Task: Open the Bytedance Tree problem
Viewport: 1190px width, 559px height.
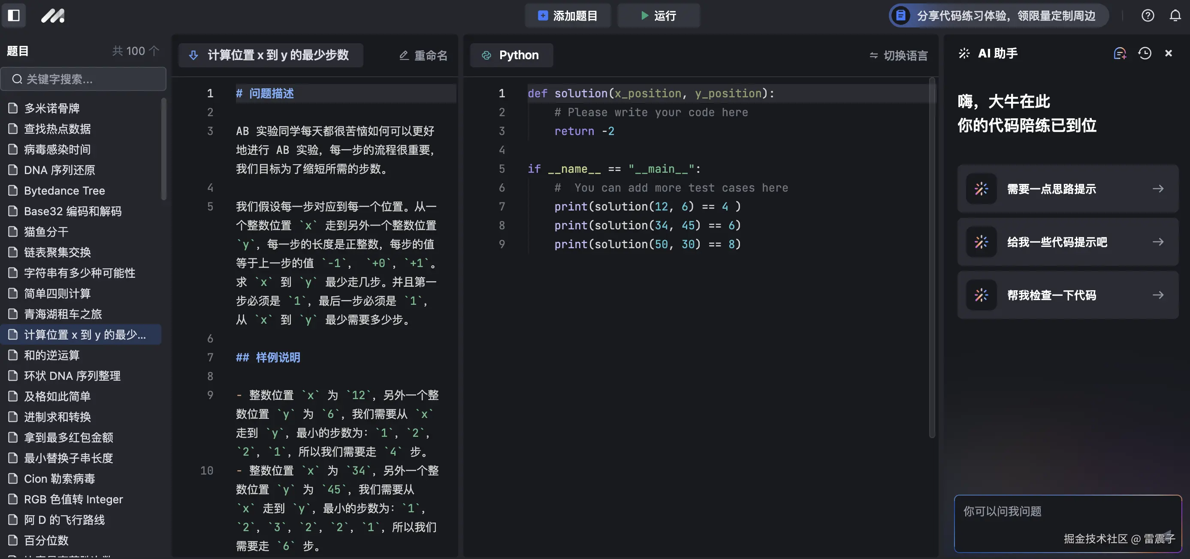Action: [64, 190]
